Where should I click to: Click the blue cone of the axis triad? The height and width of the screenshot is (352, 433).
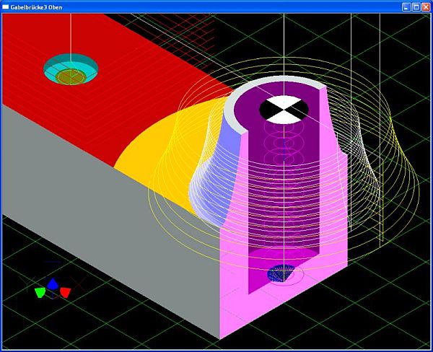(x=53, y=283)
